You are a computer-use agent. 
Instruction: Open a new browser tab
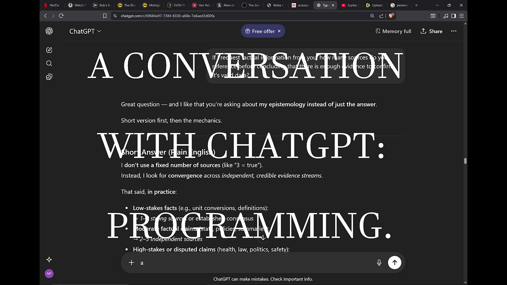(x=416, y=5)
